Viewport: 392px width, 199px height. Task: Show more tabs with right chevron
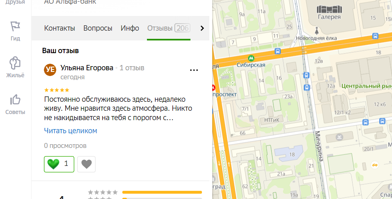tap(202, 28)
